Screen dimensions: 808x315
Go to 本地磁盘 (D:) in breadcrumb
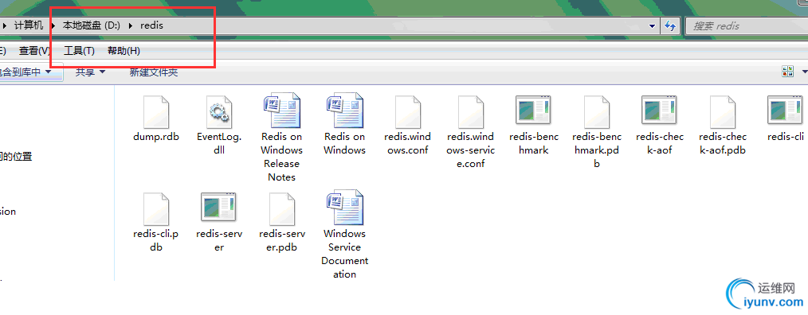coord(92,25)
